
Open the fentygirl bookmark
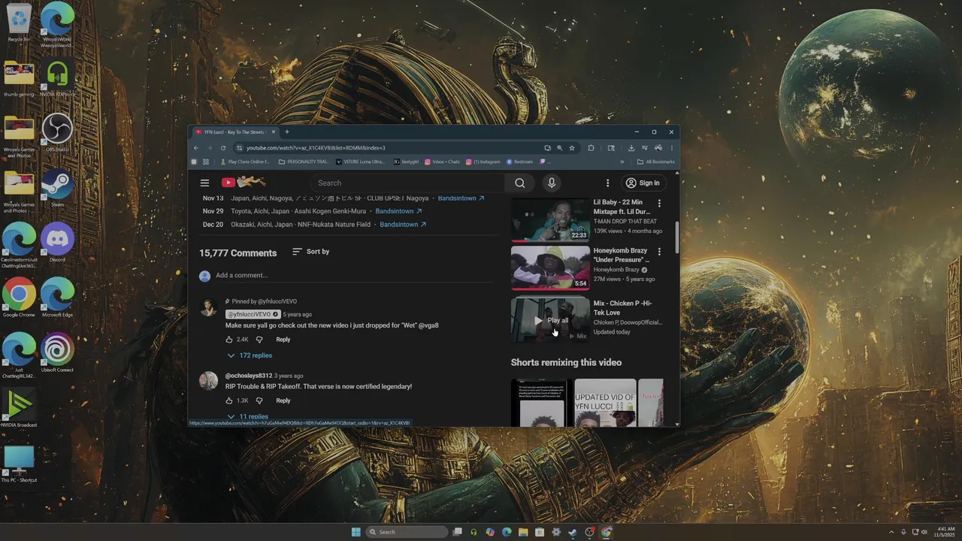(406, 162)
